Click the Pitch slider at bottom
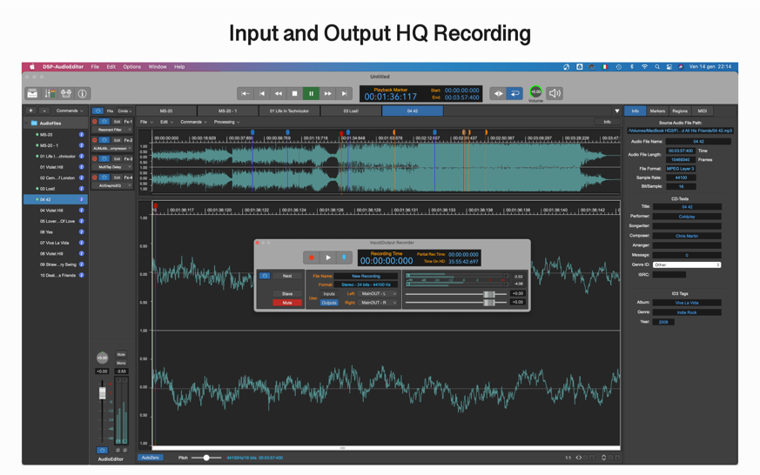The height and width of the screenshot is (475, 760). tap(206, 458)
